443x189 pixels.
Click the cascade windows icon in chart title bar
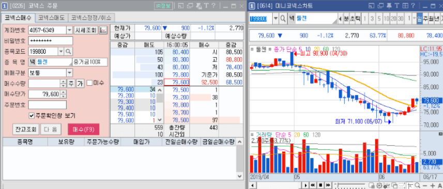pos(380,6)
